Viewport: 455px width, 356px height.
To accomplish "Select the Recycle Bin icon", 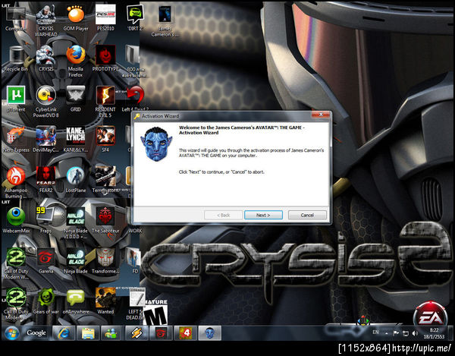I will tap(16, 58).
